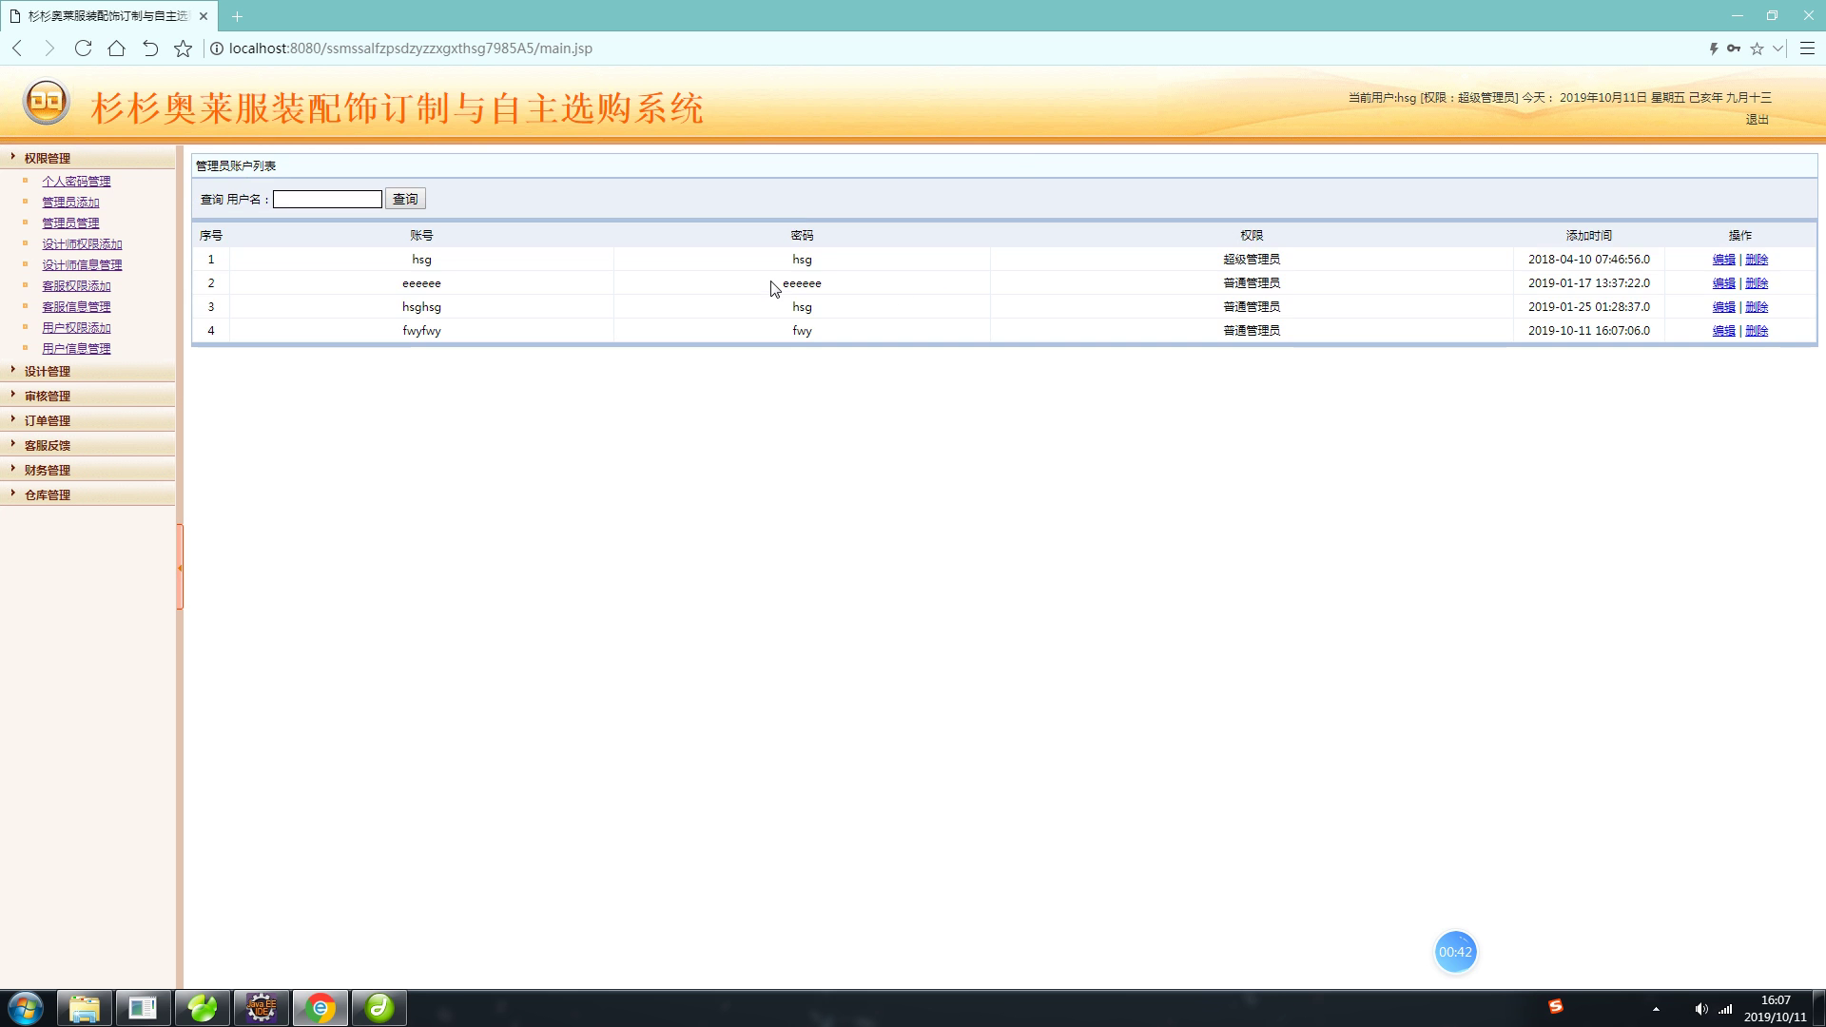
Task: Edit the eeeeee account row
Action: click(1723, 283)
